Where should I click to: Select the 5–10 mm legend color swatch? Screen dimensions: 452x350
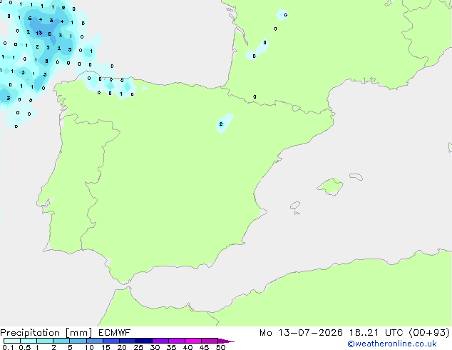[x=78, y=341]
